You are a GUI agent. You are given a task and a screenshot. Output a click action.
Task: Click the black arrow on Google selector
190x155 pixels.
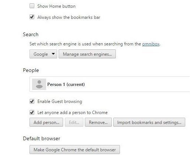click(x=53, y=54)
